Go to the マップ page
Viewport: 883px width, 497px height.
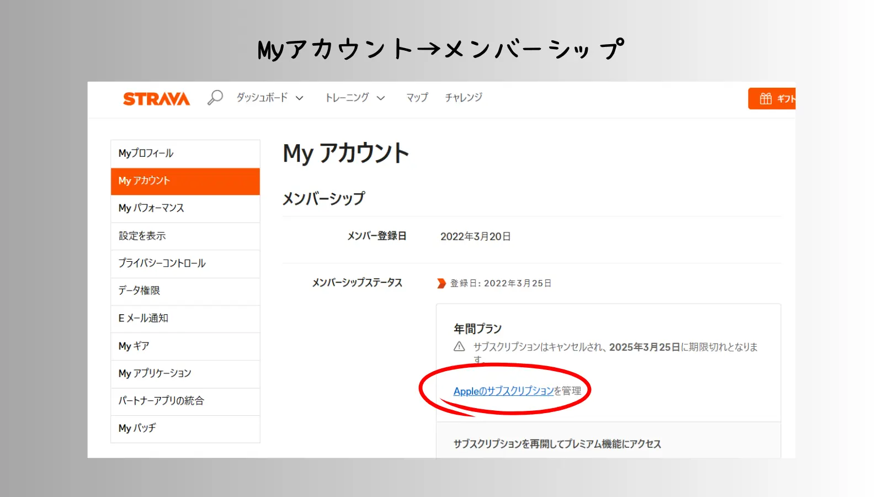click(x=417, y=98)
